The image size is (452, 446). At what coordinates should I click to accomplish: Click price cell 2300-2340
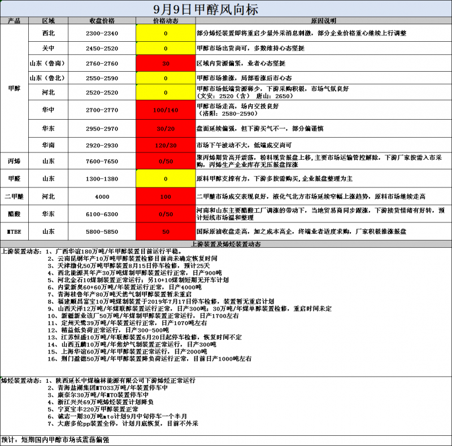(x=102, y=33)
